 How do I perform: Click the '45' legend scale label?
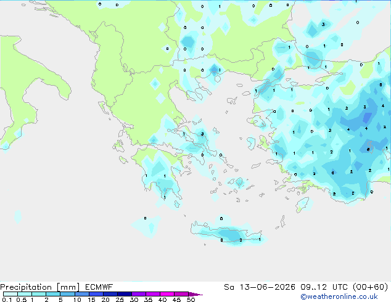click(176, 300)
